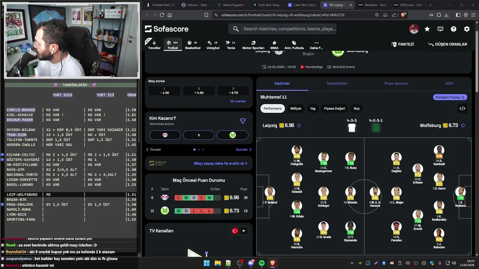Open browser extensions puzzle icon
The height and width of the screenshot is (269, 479).
439,15
